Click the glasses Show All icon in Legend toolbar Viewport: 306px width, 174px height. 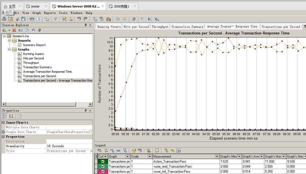click(119, 150)
